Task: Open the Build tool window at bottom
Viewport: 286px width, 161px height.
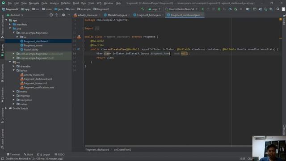Action: [28, 154]
